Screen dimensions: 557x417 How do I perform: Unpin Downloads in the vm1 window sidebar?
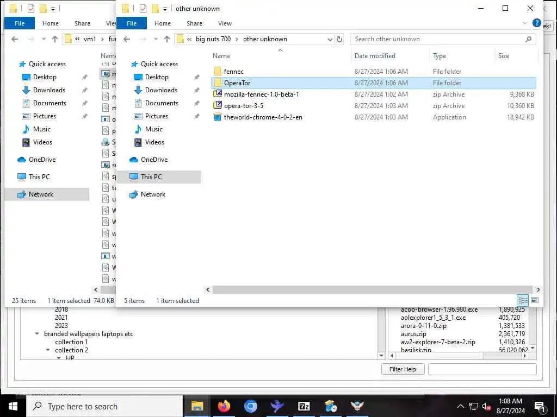click(84, 90)
